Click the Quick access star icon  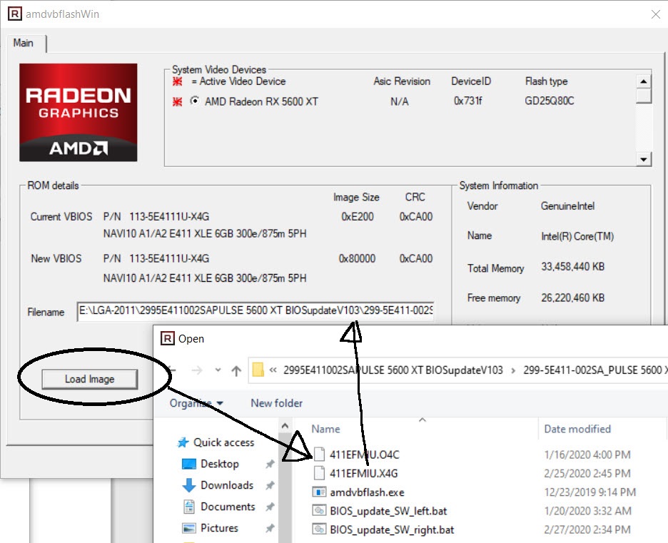pos(183,442)
